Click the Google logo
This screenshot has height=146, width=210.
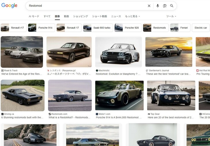tap(9, 5)
